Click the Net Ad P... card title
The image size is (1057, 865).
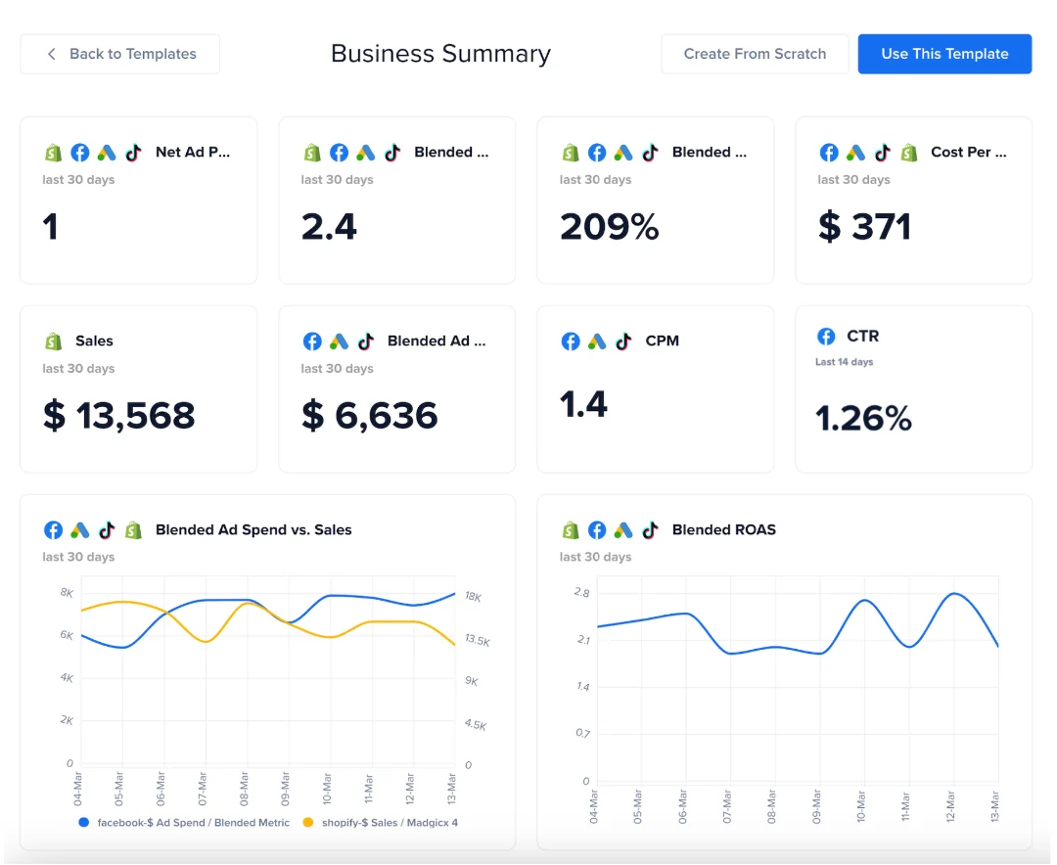click(193, 153)
